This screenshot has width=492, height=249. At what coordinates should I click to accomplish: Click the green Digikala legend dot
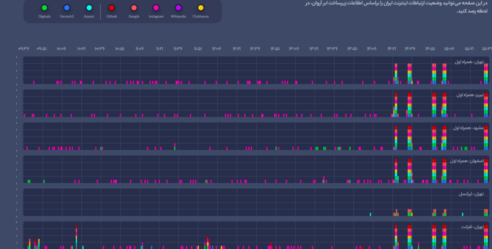point(44,8)
